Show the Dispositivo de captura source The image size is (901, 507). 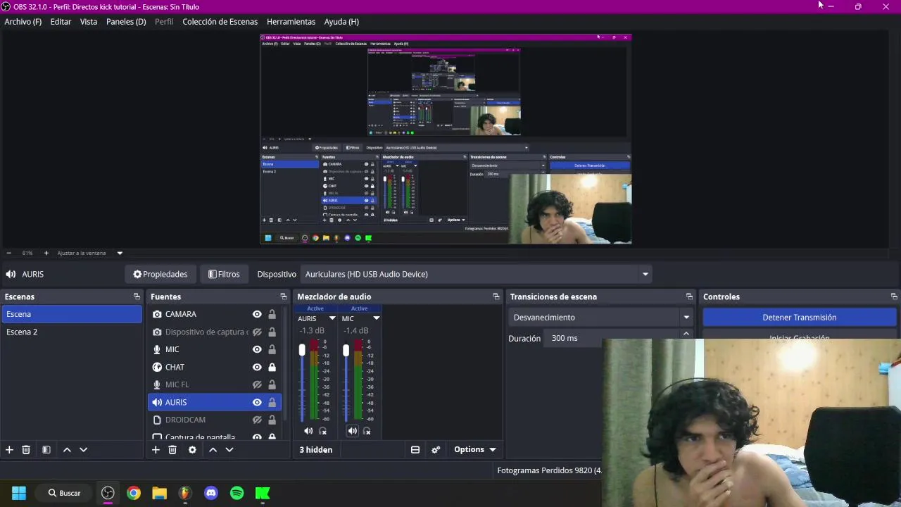coord(257,332)
